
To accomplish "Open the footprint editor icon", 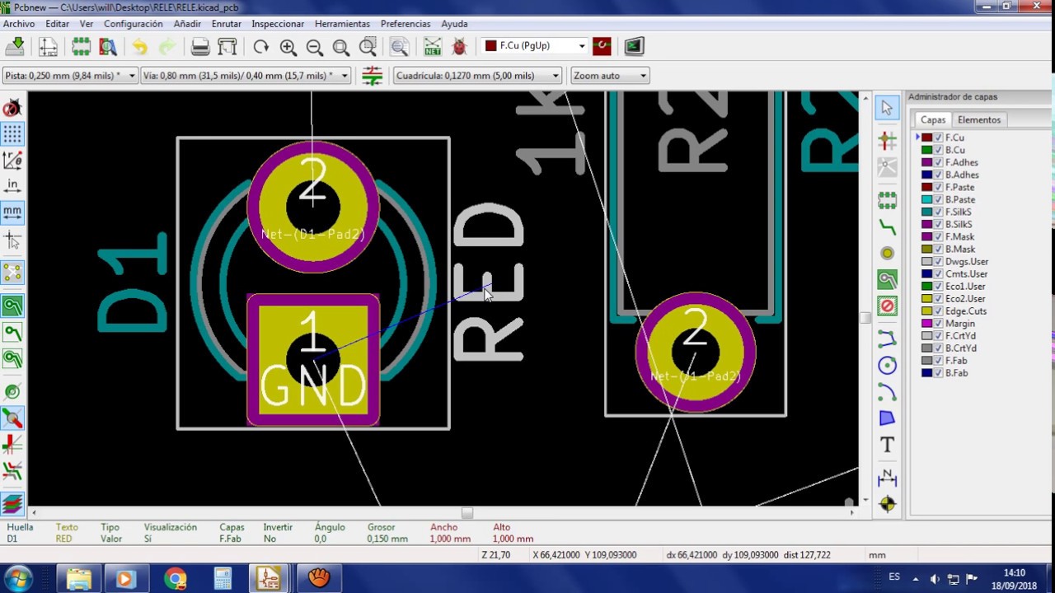I will coord(81,47).
